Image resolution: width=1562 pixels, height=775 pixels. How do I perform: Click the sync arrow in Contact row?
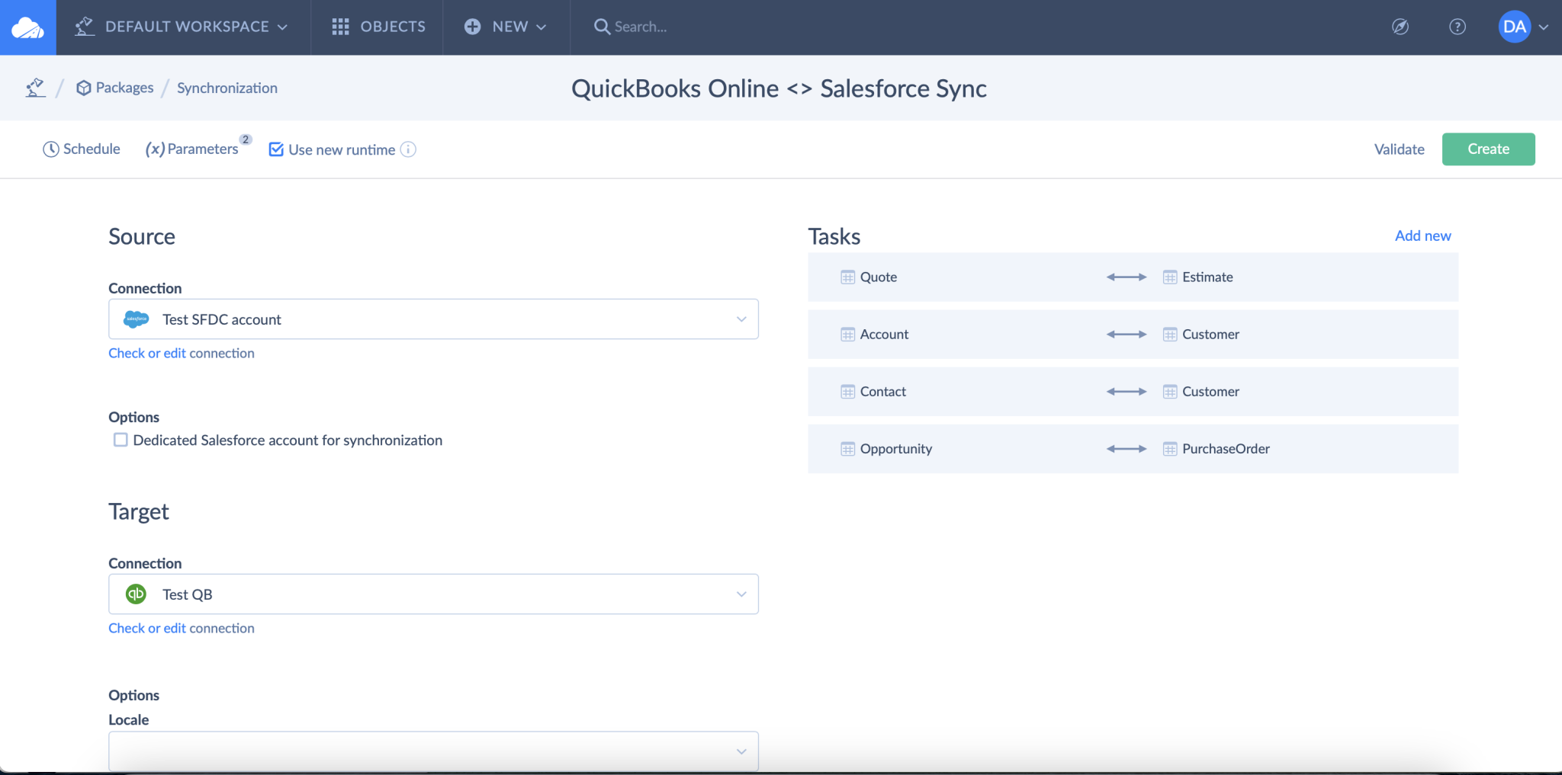pyautogui.click(x=1127, y=392)
